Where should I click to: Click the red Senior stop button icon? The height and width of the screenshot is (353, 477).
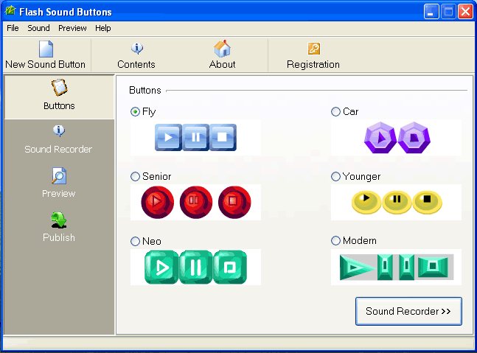point(234,202)
